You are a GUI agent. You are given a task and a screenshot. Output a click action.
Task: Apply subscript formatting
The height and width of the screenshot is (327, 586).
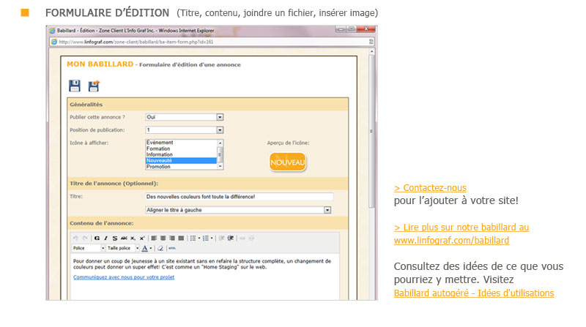pyautogui.click(x=133, y=238)
